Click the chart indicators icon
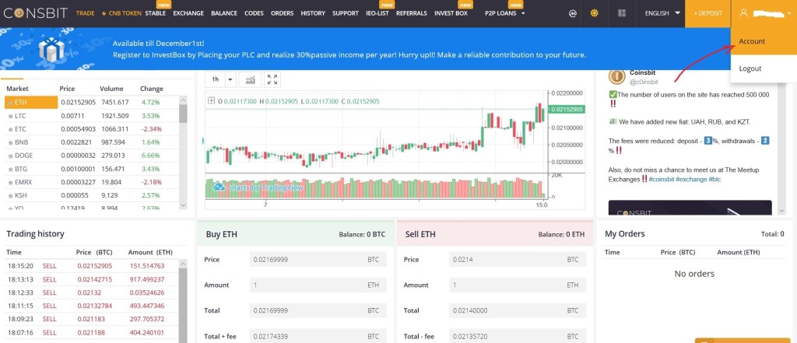797x343 pixels. pyautogui.click(x=251, y=79)
